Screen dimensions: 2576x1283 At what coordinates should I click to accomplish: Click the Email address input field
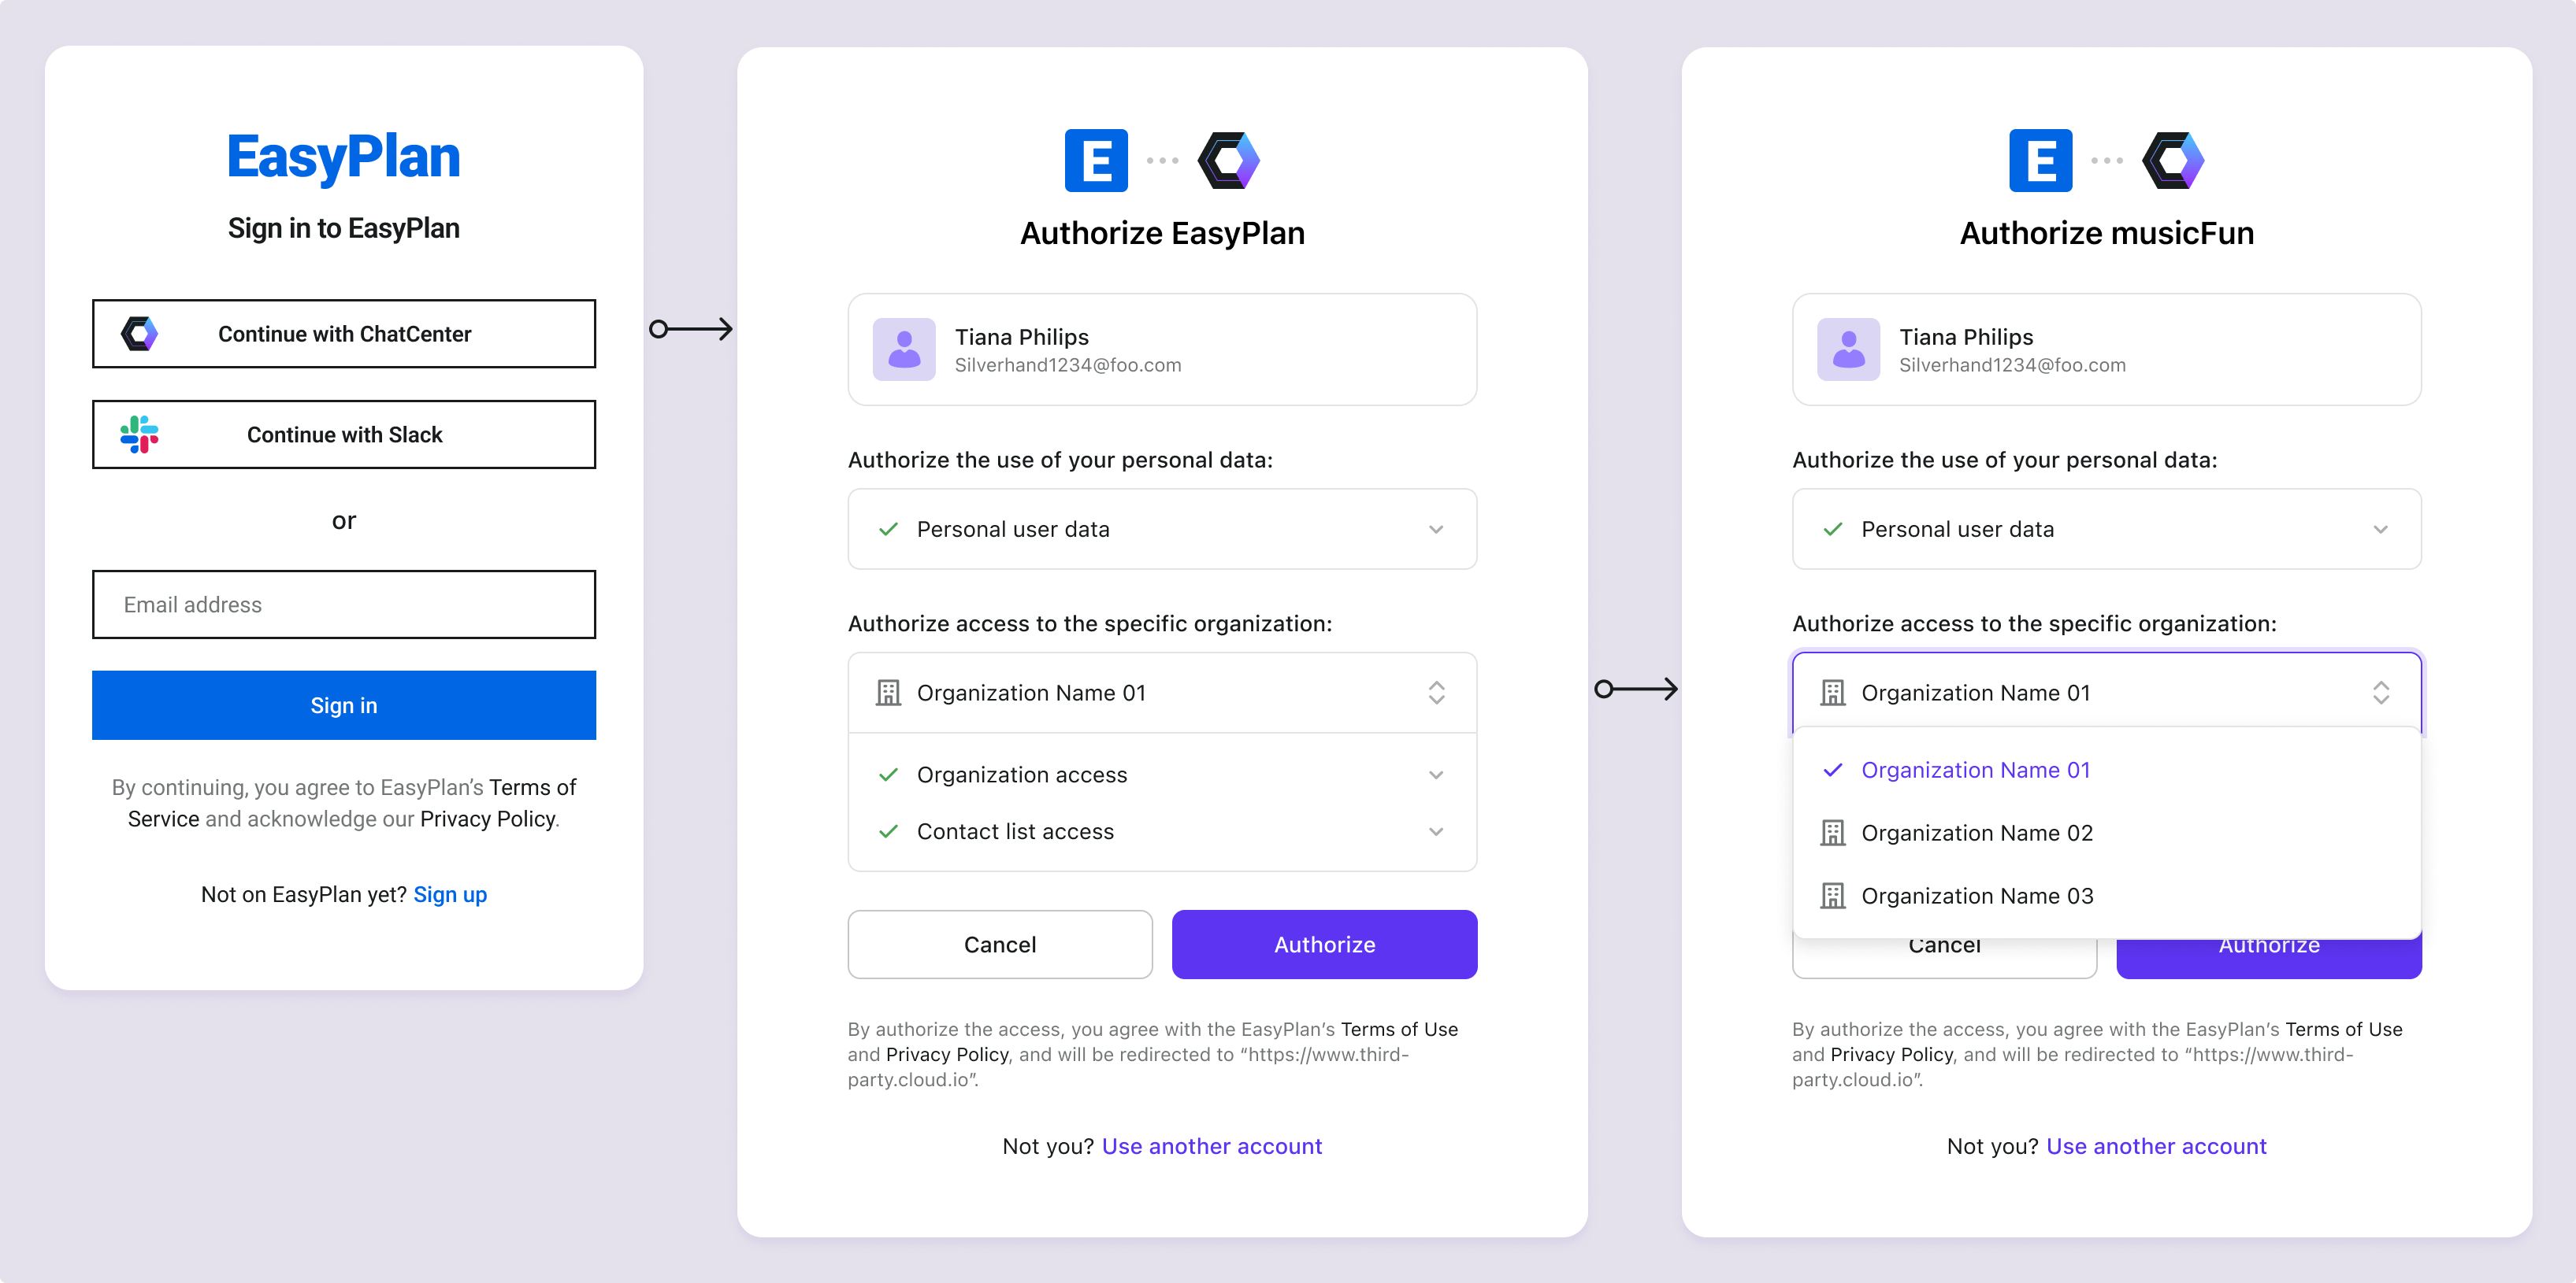click(343, 604)
